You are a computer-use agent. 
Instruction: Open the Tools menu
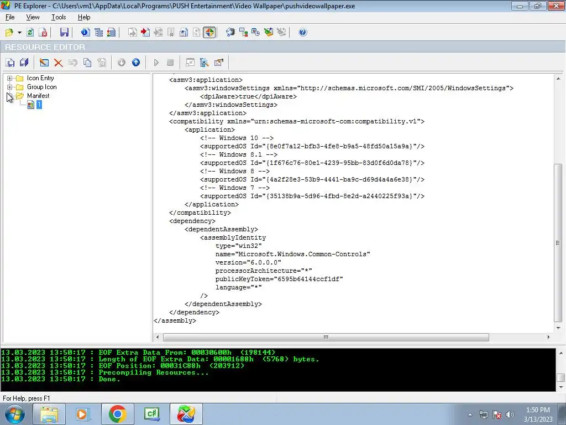click(x=59, y=17)
